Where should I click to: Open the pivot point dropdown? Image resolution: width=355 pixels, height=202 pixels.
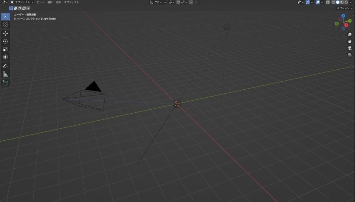click(x=171, y=2)
